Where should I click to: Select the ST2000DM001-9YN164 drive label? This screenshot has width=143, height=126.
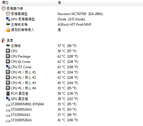[x=27, y=104]
